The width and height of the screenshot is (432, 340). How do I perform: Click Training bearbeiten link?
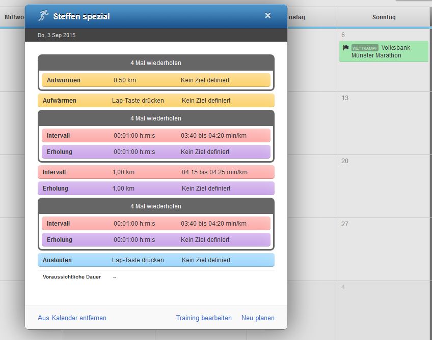204,318
